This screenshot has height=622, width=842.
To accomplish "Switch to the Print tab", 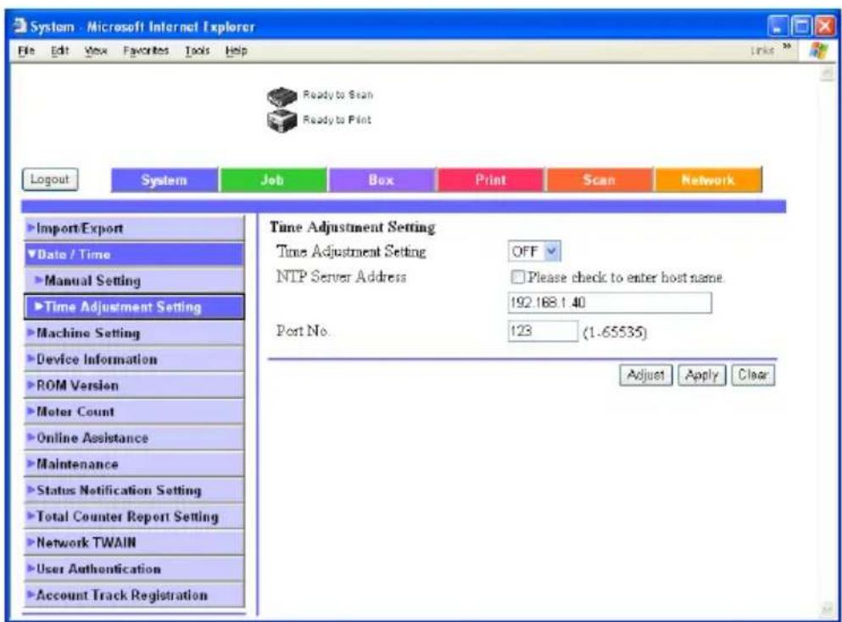I will 491,180.
